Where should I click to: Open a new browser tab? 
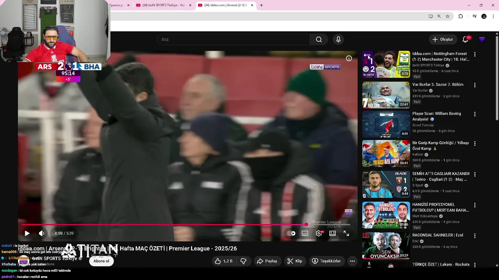[261, 5]
